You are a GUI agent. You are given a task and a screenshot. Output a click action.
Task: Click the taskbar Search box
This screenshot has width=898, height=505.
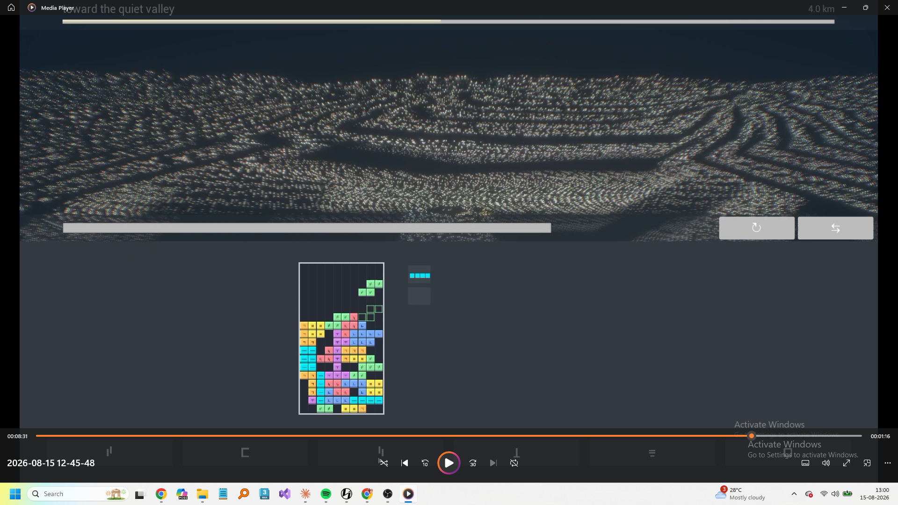78,494
